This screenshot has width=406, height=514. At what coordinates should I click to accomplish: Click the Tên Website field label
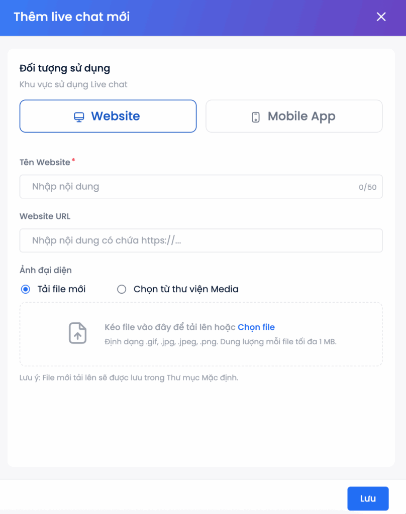45,162
